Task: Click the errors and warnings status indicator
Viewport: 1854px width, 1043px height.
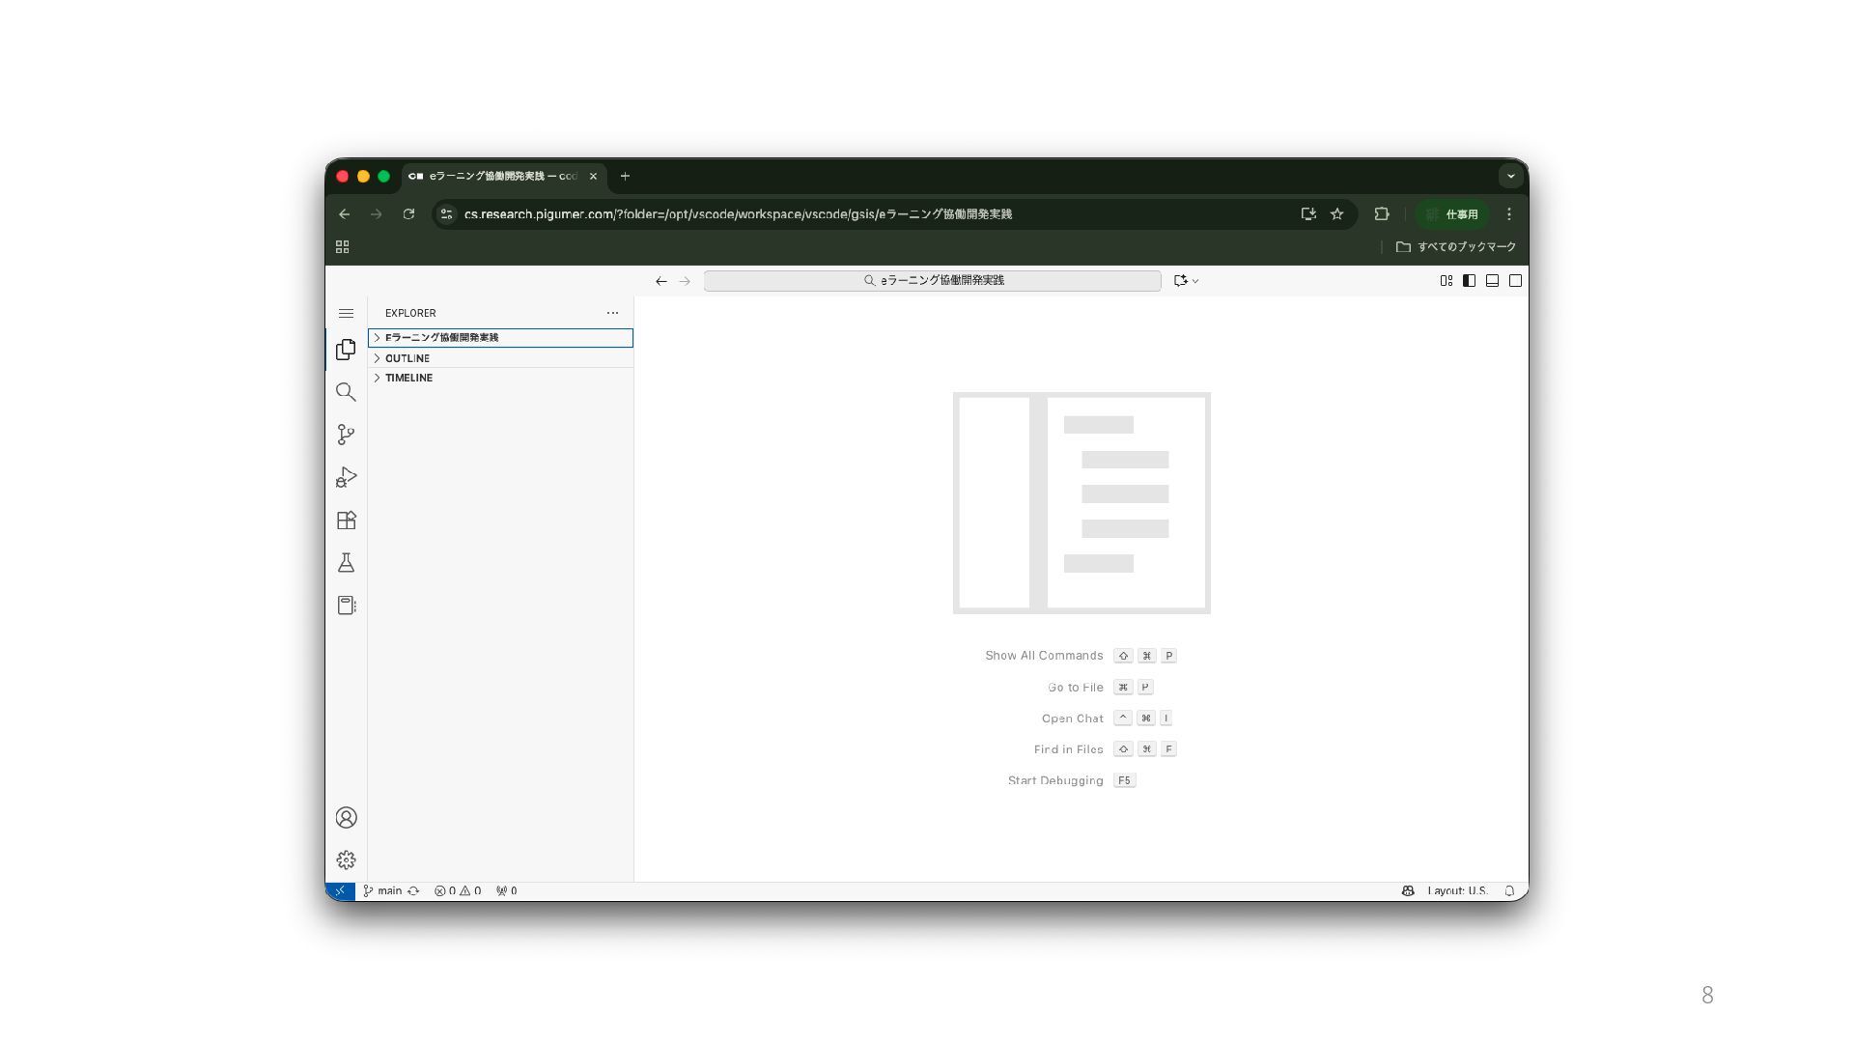Action: point(458,891)
